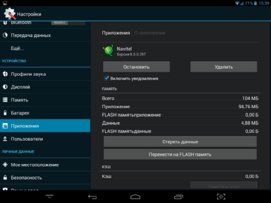Tap the padlock icon beside Безопасность
The width and height of the screenshot is (271, 203).
click(5, 178)
